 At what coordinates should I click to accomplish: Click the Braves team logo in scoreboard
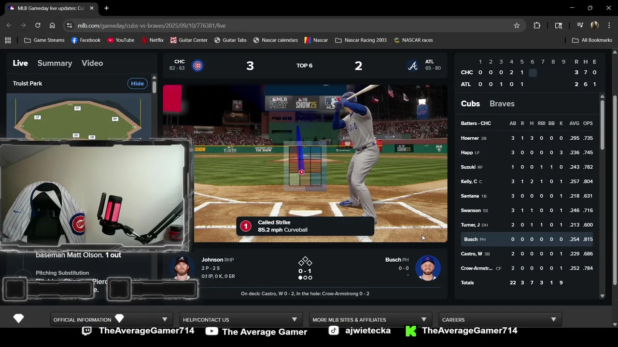[x=412, y=66]
